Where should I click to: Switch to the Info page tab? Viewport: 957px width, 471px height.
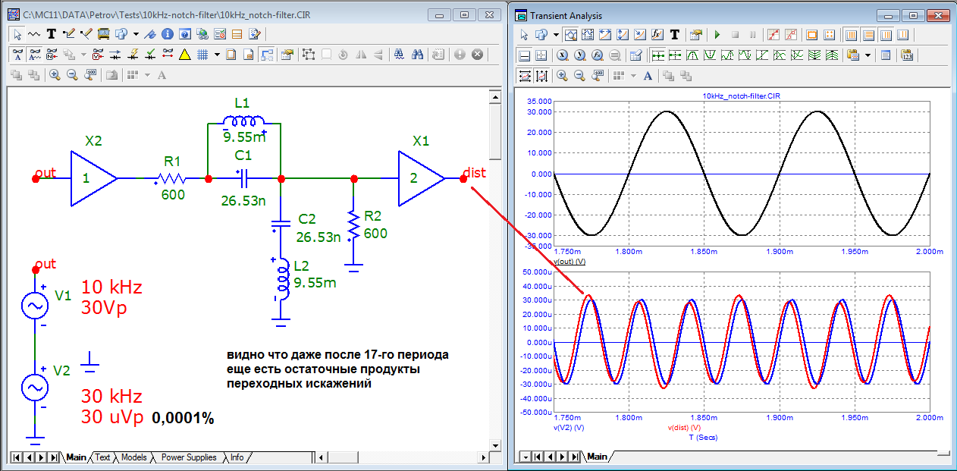tap(237, 457)
